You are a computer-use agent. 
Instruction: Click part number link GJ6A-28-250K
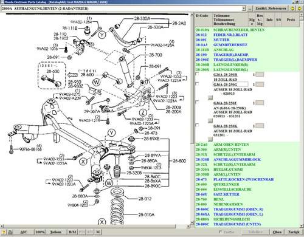(x=226, y=126)
